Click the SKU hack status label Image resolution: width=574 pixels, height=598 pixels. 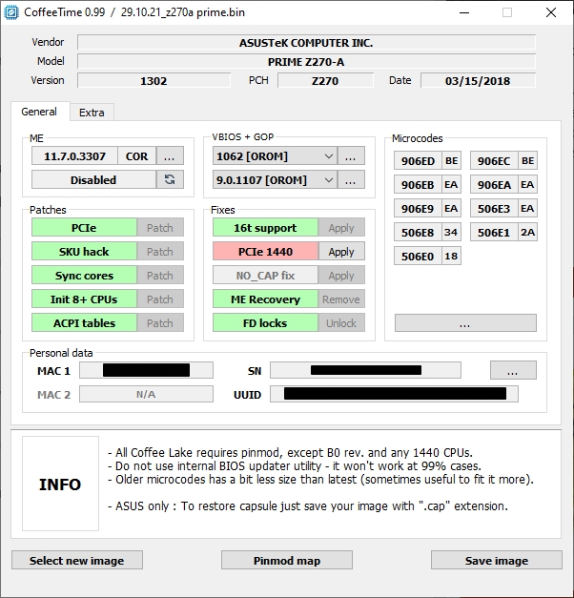tap(84, 252)
